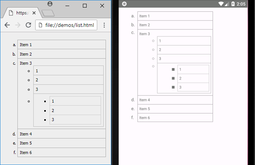The width and height of the screenshot is (255, 165).
Task: Click 'Item 2' in the browser list
Action: 62,54
